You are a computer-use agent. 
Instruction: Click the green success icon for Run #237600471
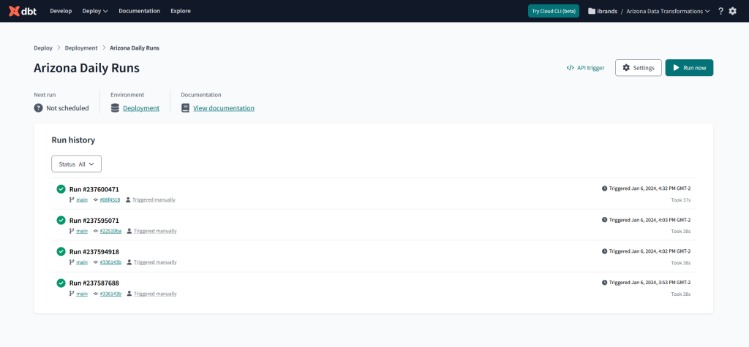pyautogui.click(x=61, y=189)
